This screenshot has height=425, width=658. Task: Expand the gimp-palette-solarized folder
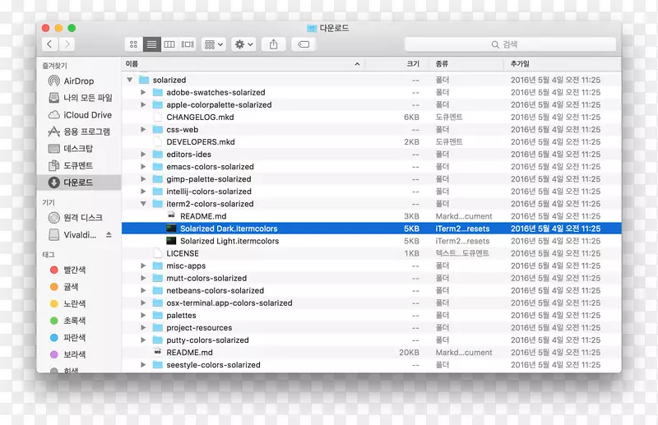(143, 178)
